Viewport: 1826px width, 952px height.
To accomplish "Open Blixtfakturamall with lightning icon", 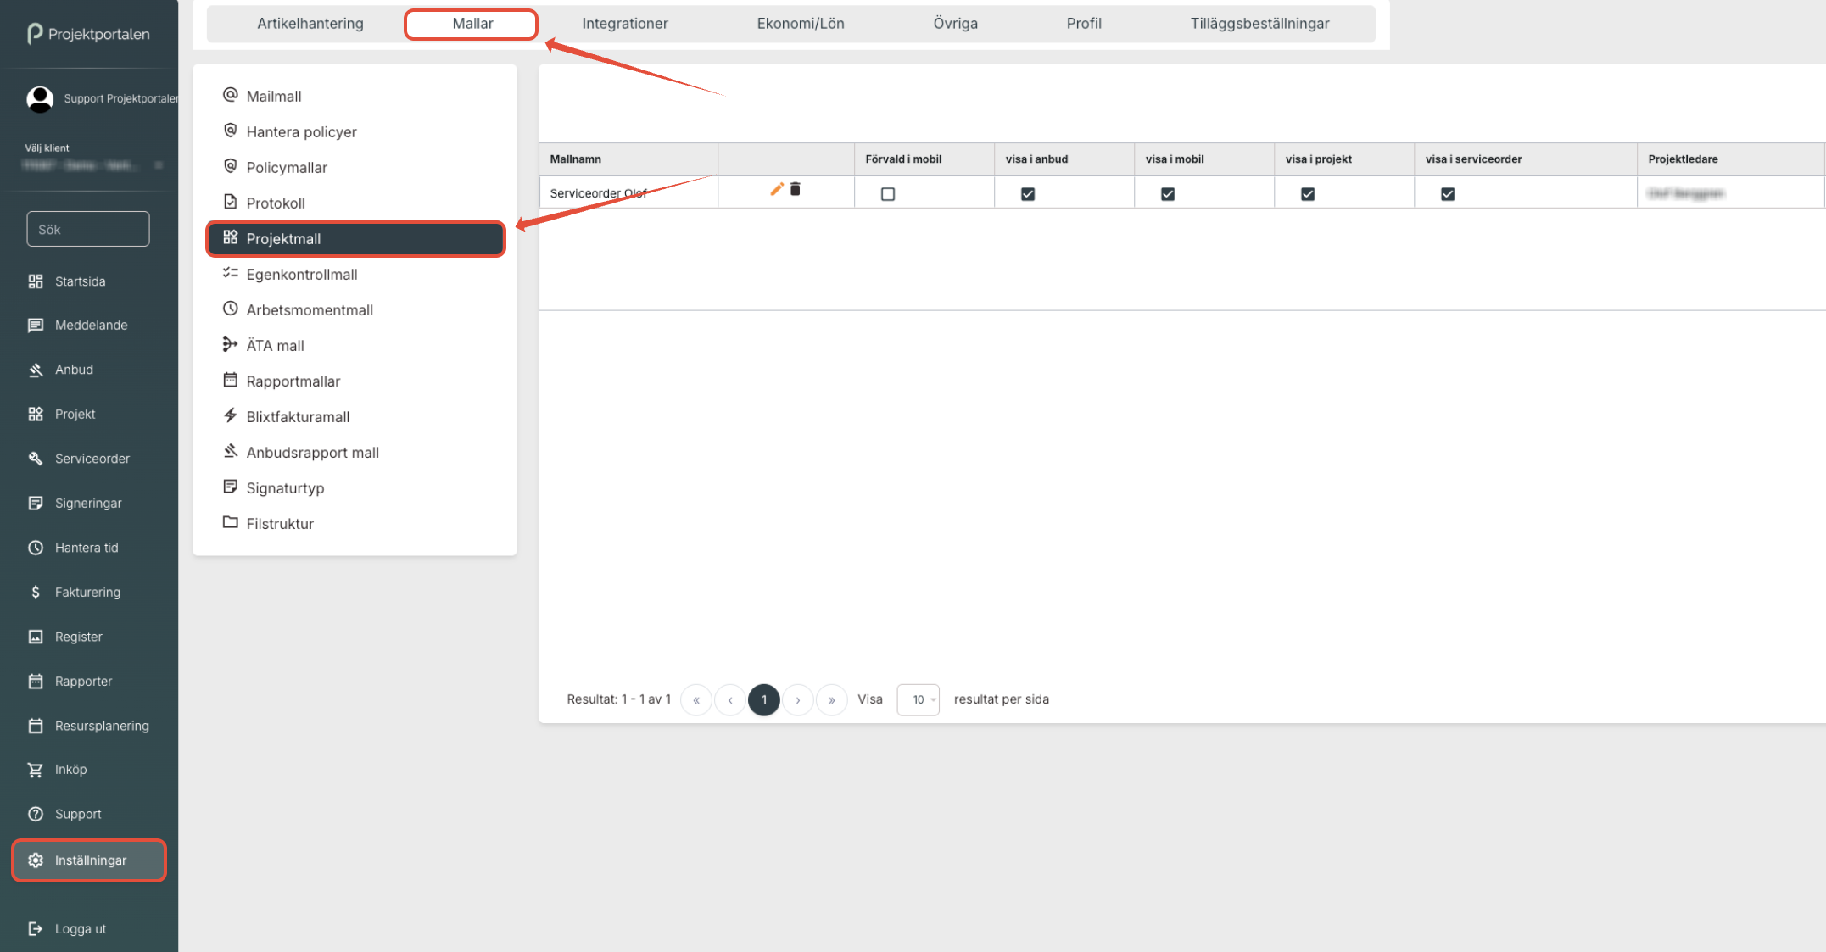I will 298,416.
